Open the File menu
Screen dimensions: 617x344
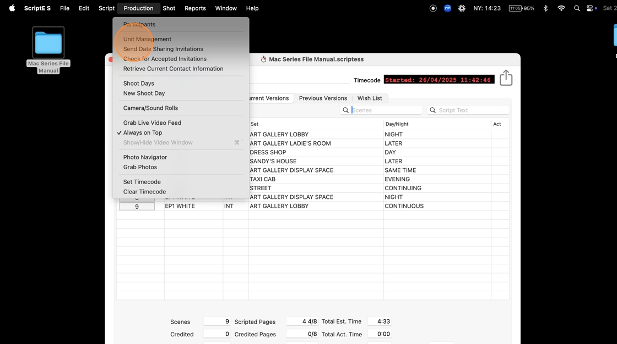tap(64, 8)
